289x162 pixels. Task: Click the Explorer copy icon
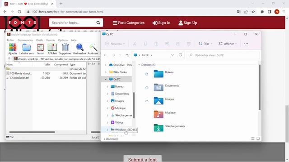coord(145,44)
